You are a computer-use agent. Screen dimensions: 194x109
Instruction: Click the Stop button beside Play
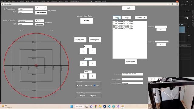click(x=127, y=18)
